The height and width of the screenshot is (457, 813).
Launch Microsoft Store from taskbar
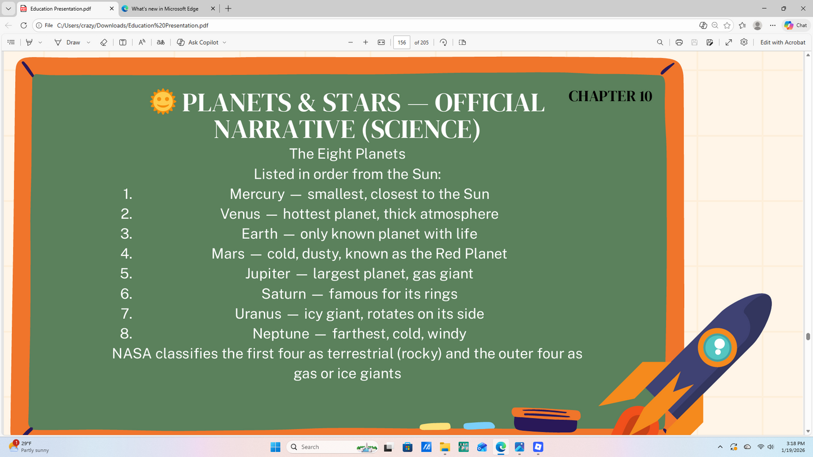point(407,447)
